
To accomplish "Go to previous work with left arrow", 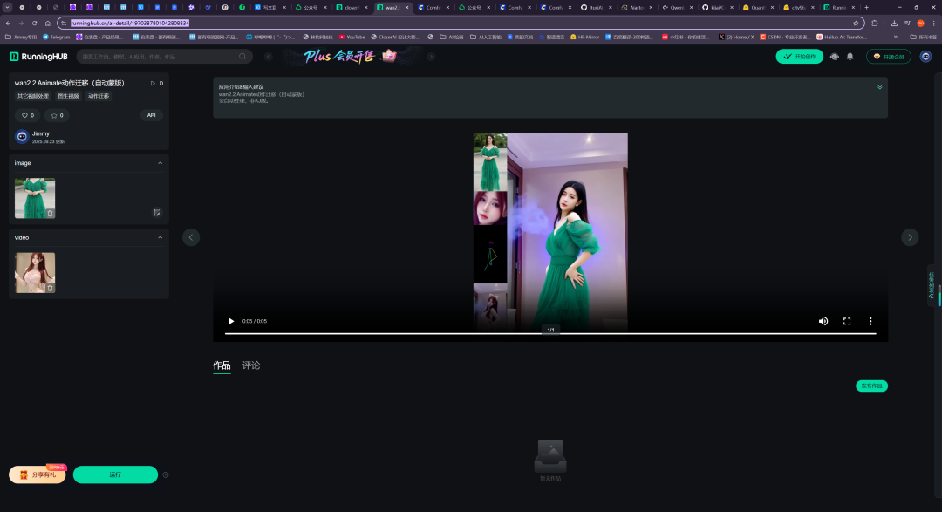I will [191, 237].
